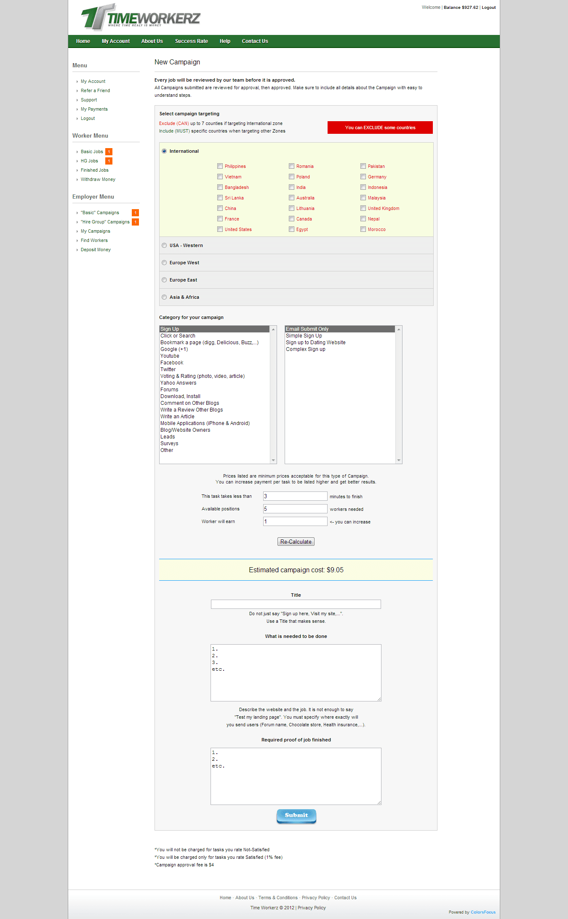Tick the Pakistan checkbox
The image size is (568, 919).
[x=363, y=166]
